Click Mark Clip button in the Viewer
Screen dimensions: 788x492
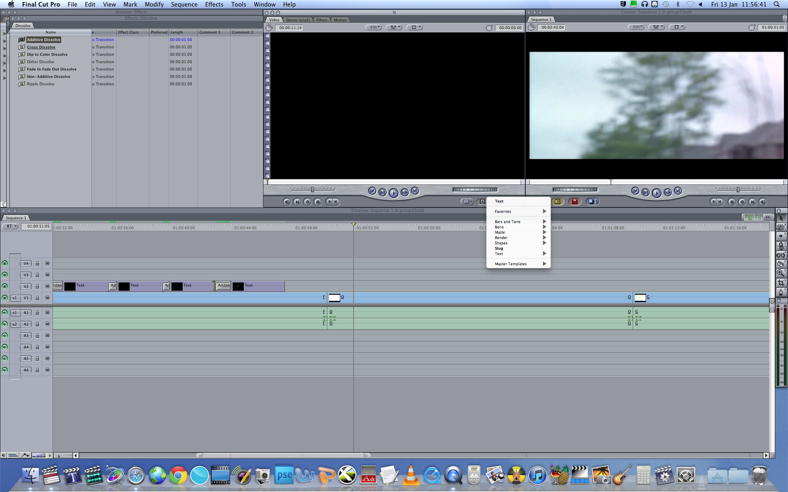(297, 202)
